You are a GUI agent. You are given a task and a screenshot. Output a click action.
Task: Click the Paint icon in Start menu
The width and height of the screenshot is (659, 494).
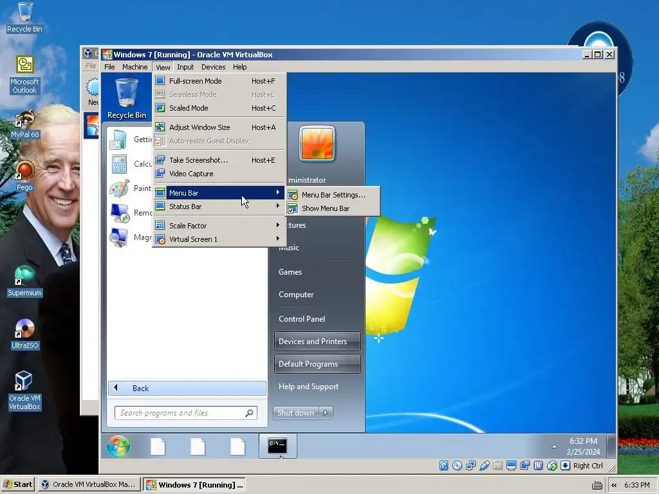(x=119, y=188)
